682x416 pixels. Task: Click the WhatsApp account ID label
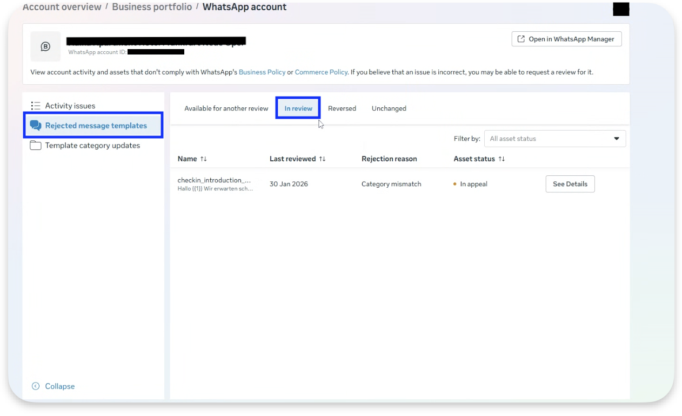click(x=97, y=52)
